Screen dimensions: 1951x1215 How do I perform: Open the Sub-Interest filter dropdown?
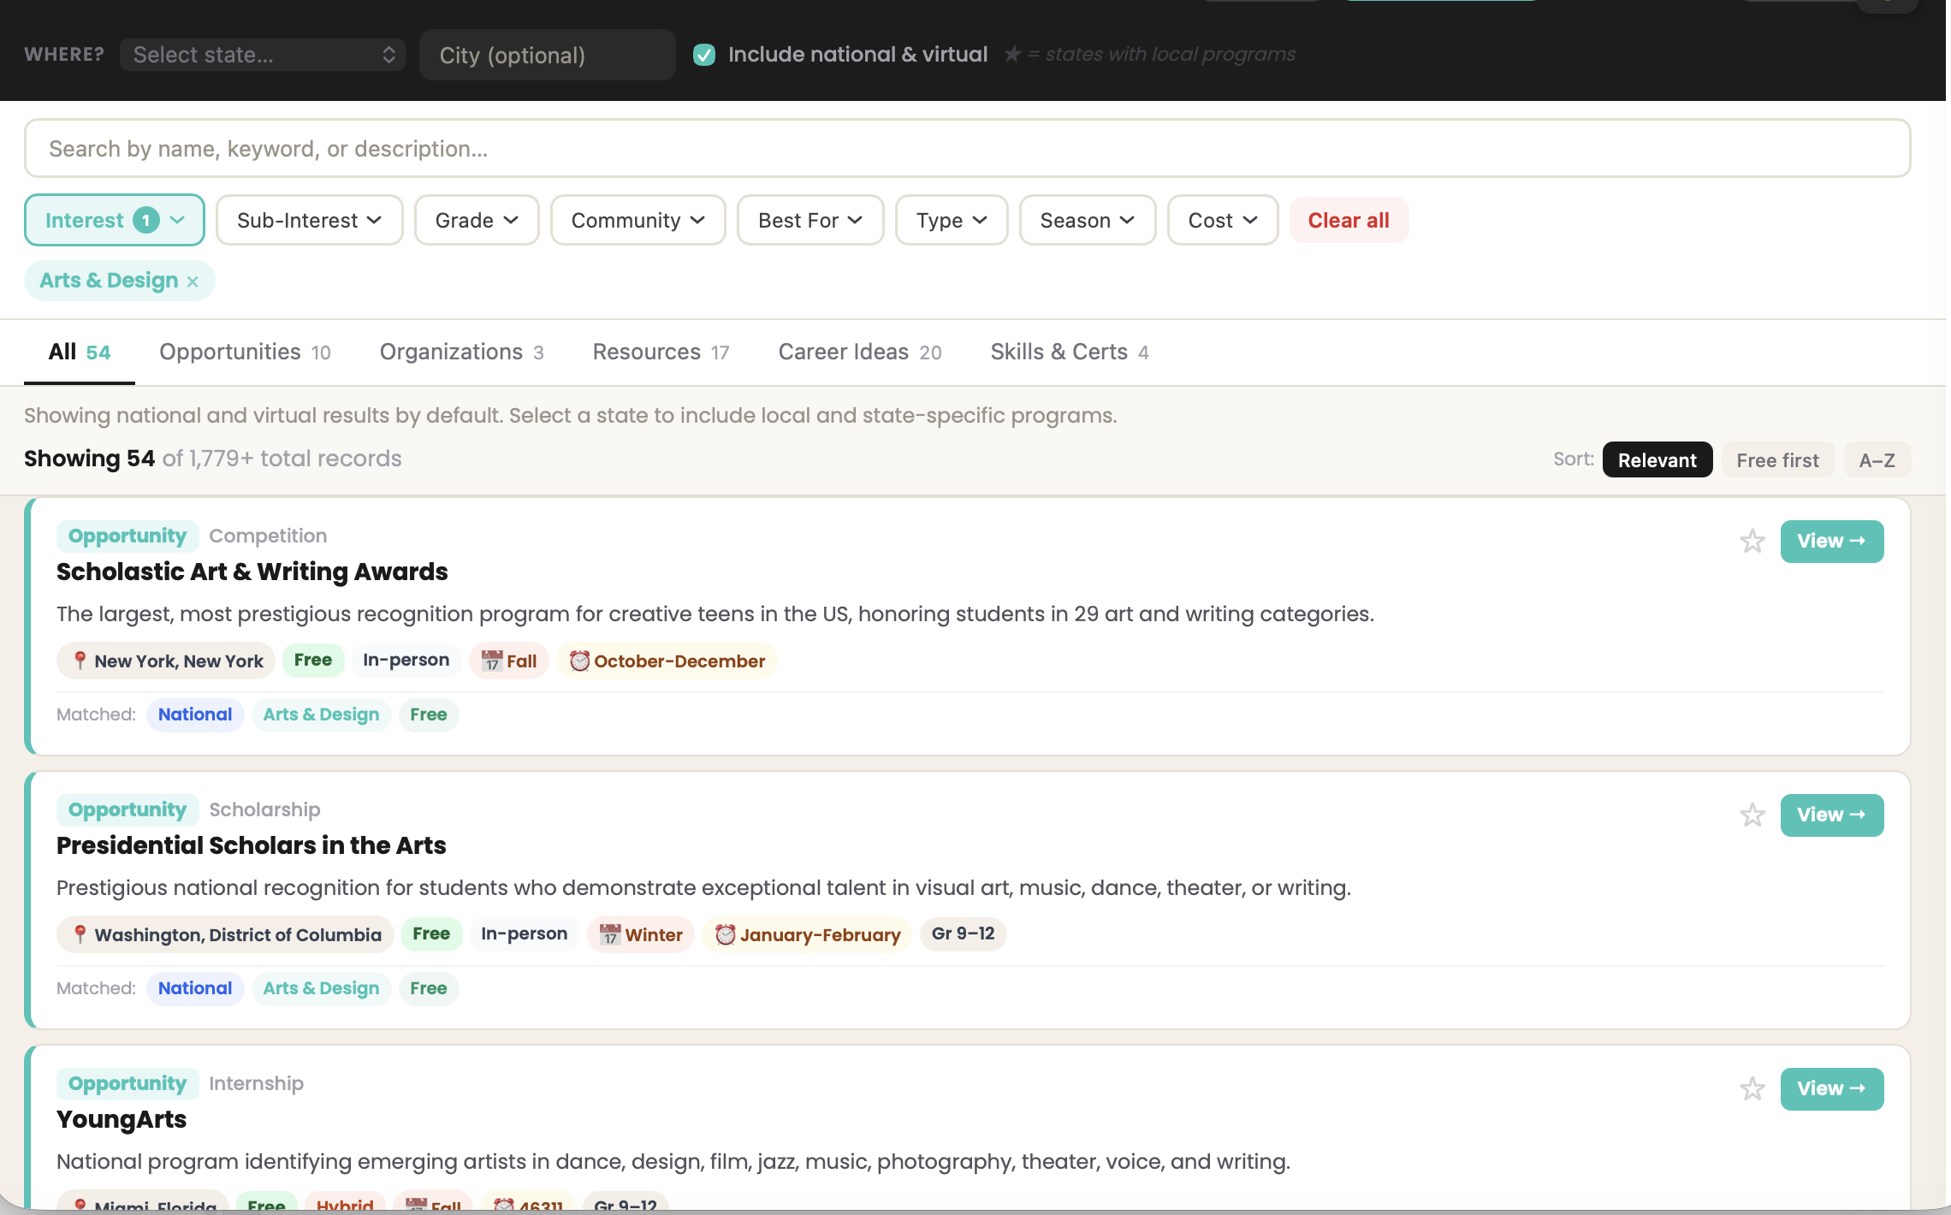pos(309,220)
